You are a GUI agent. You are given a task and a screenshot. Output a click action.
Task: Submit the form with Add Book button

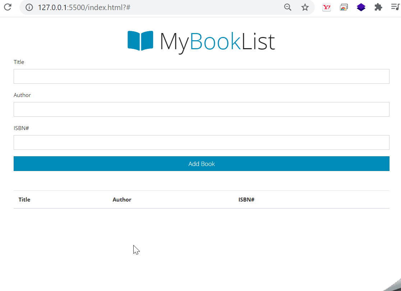[x=202, y=164]
